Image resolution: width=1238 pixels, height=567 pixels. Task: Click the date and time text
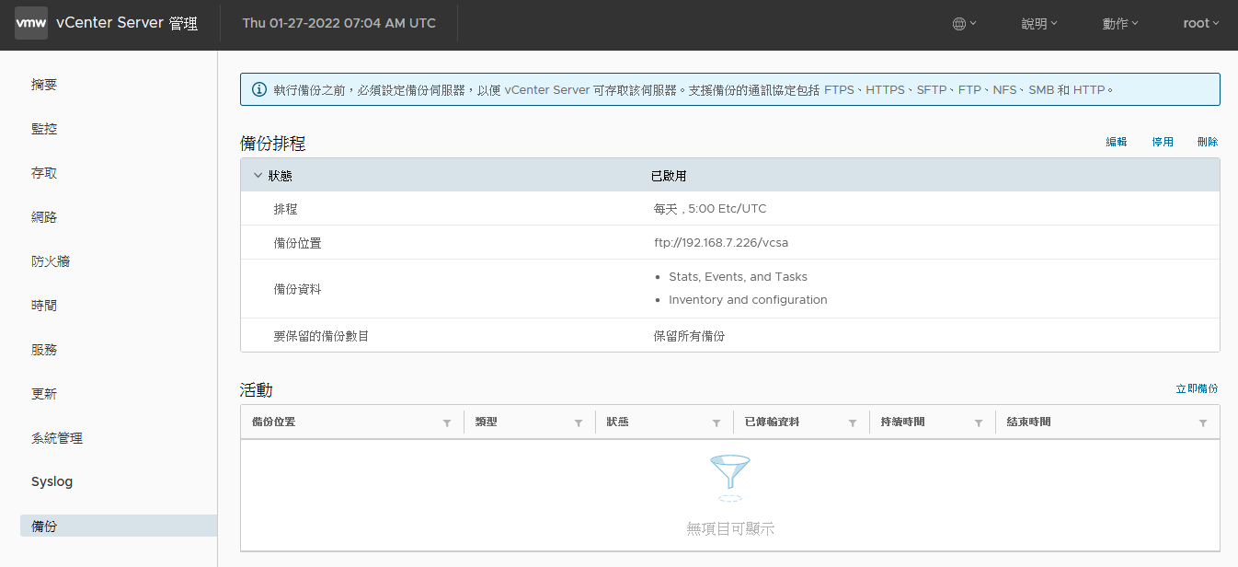[339, 23]
